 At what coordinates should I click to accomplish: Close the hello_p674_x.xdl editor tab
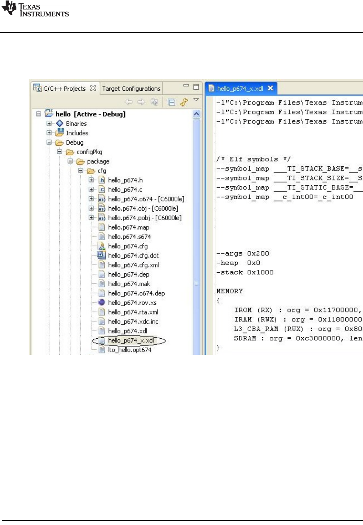coord(270,88)
